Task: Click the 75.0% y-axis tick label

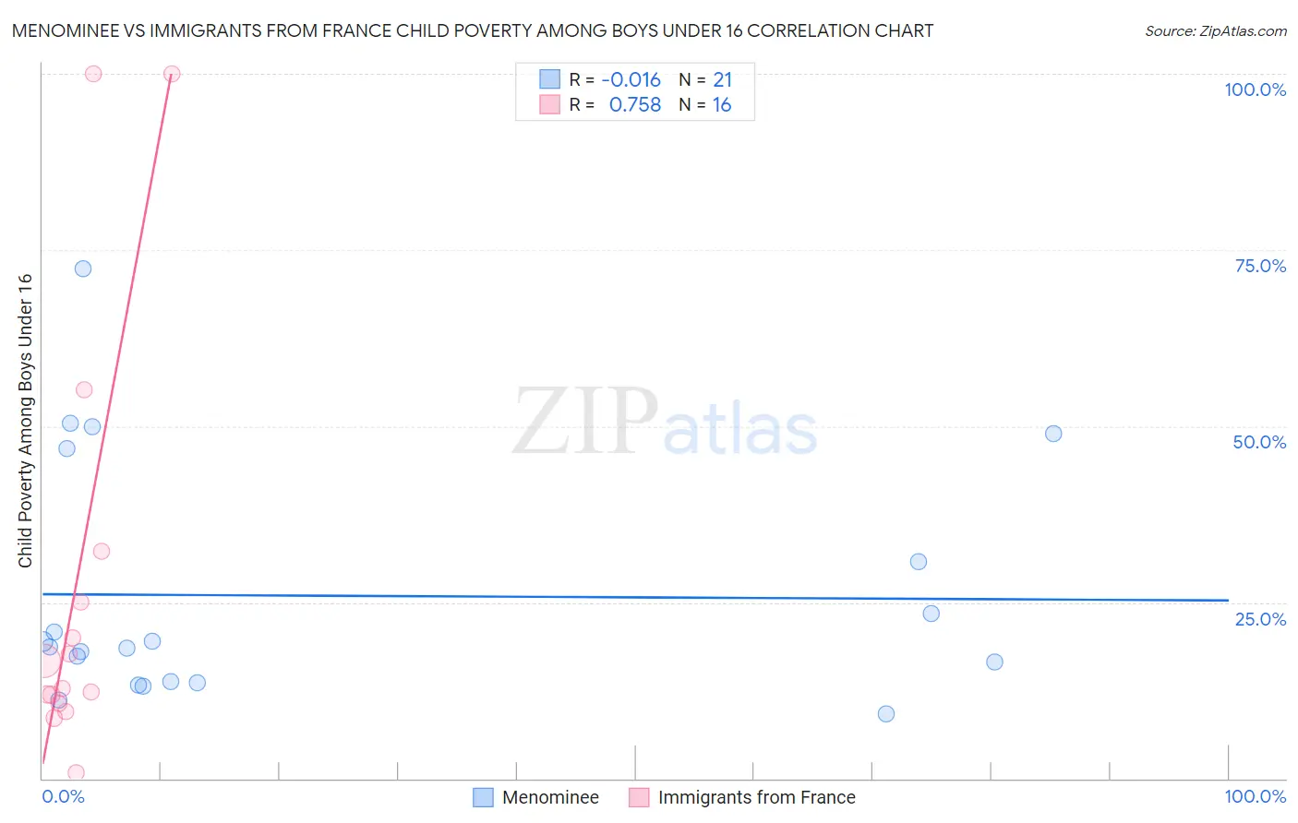Action: pyautogui.click(x=1260, y=266)
